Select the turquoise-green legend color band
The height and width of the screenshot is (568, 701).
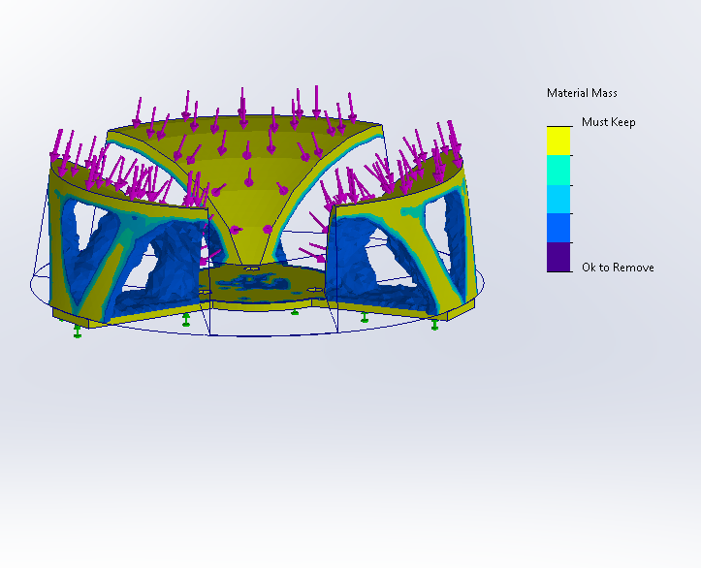coord(558,171)
